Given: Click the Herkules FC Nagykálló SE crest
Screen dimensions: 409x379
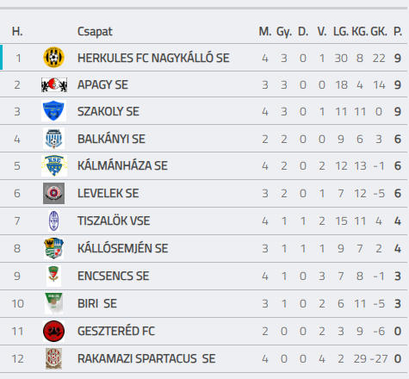Looking at the screenshot, I should (x=53, y=58).
